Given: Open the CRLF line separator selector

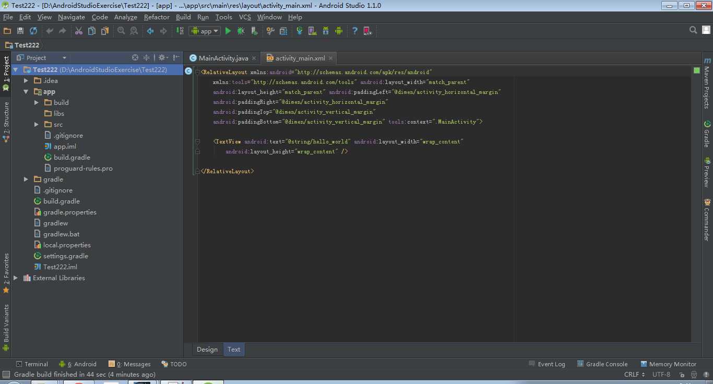Looking at the screenshot, I should [635, 374].
